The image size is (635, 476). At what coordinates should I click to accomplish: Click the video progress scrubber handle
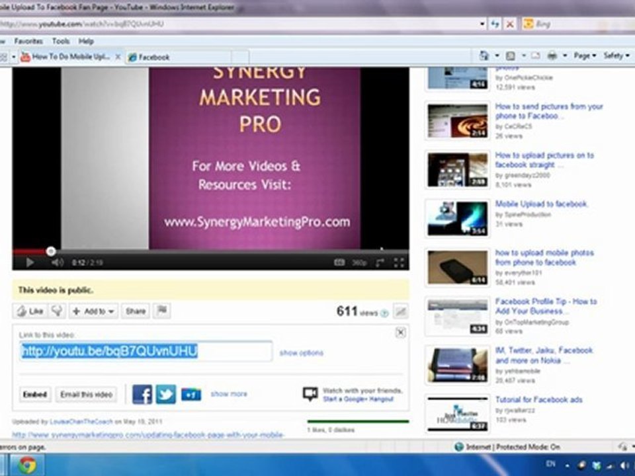tap(51, 252)
